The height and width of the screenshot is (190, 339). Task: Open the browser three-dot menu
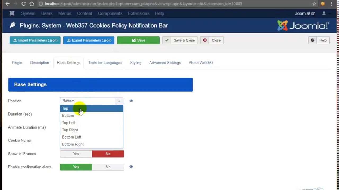pyautogui.click(x=332, y=4)
